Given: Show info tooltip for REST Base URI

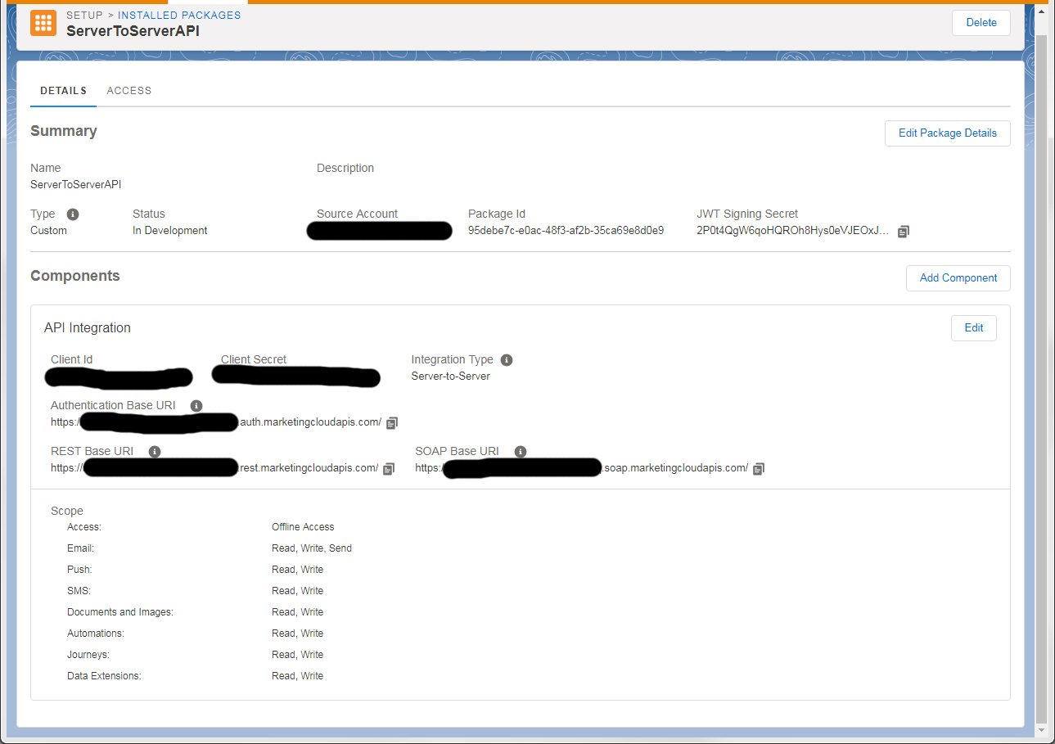Looking at the screenshot, I should 155,452.
